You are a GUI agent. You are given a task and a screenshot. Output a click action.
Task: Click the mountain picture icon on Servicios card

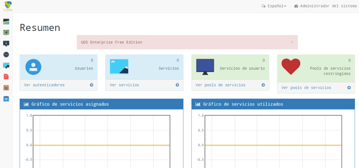coord(119,67)
